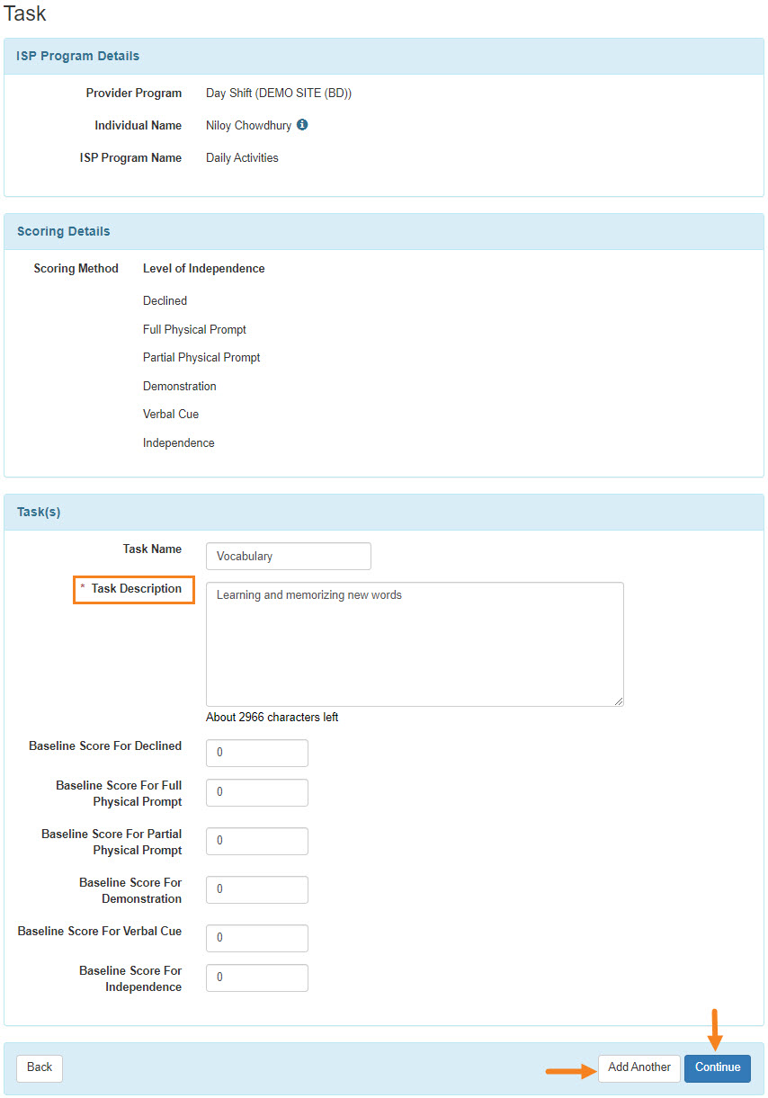Image resolution: width=768 pixels, height=1098 pixels.
Task: Click the About 2966 characters left text
Action: [x=272, y=717]
